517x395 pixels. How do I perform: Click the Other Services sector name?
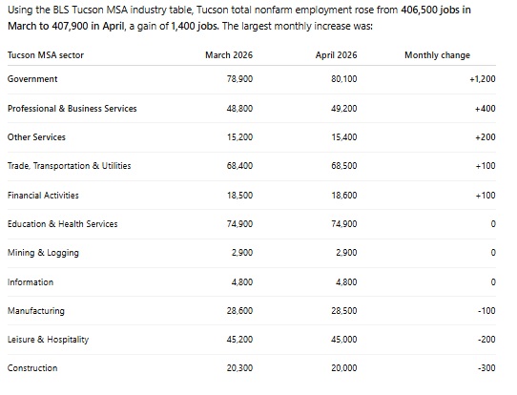tap(36, 137)
